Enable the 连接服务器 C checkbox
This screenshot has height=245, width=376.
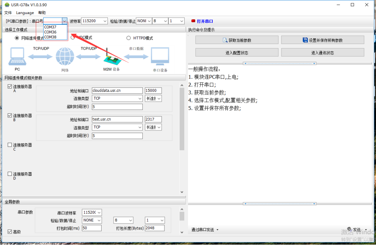pyautogui.click(x=10, y=145)
